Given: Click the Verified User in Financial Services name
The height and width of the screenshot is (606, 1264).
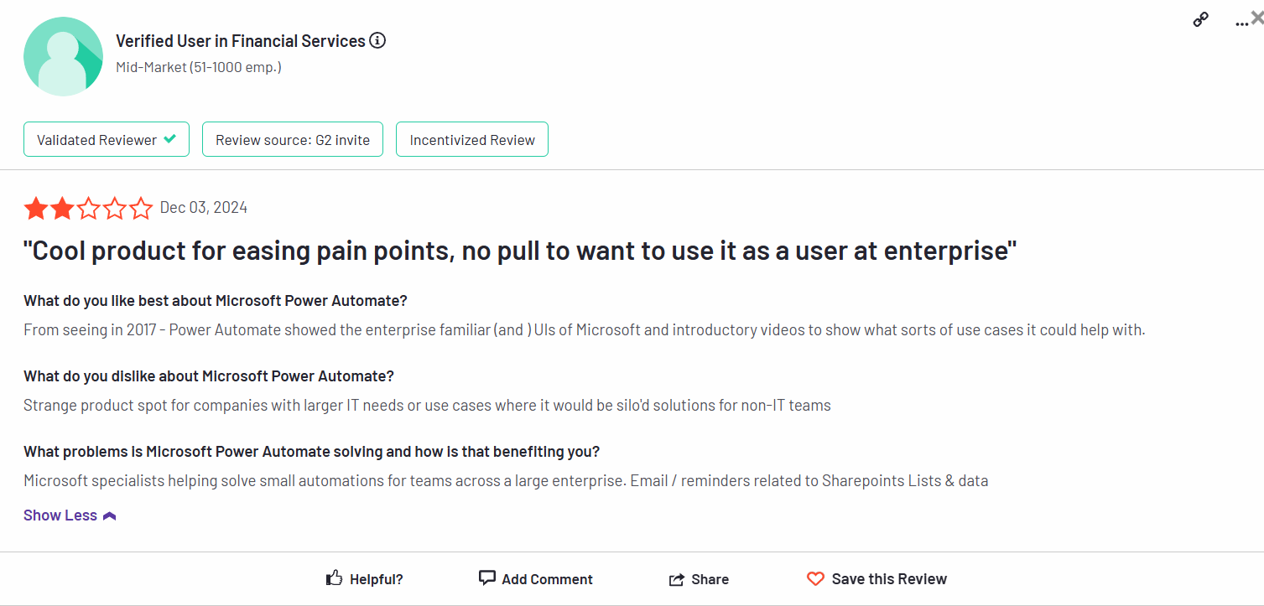Looking at the screenshot, I should [241, 40].
